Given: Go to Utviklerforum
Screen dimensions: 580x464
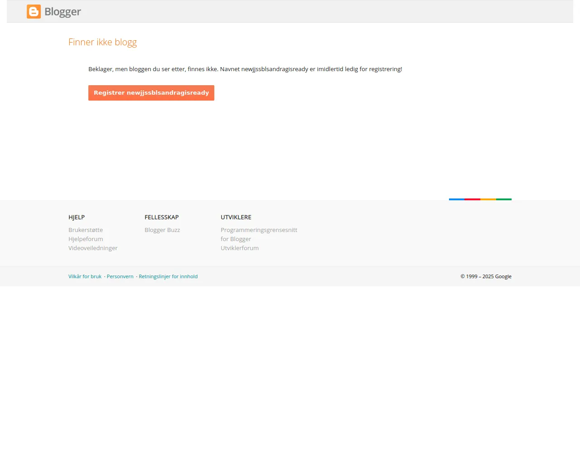Looking at the screenshot, I should point(240,248).
